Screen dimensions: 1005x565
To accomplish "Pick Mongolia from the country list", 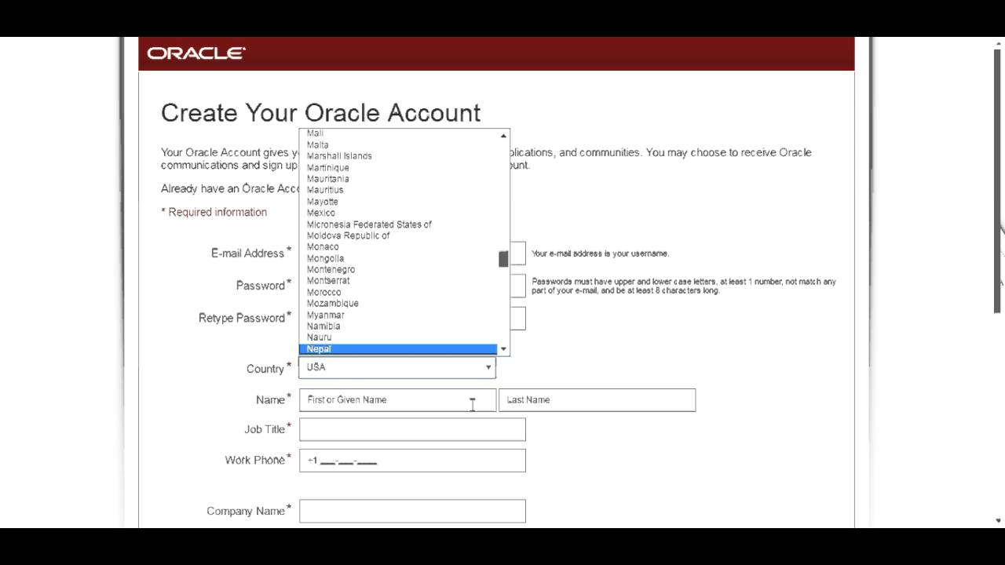I will pos(398,258).
